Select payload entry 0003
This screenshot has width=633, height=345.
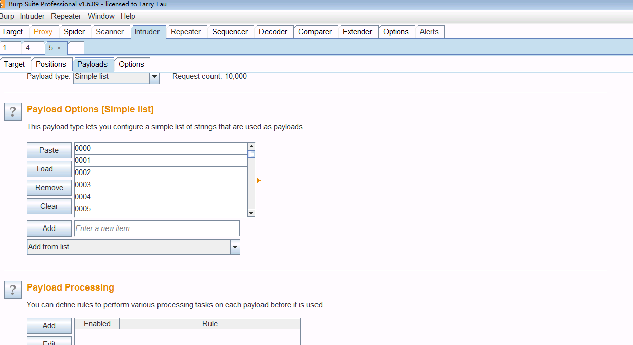coord(161,185)
